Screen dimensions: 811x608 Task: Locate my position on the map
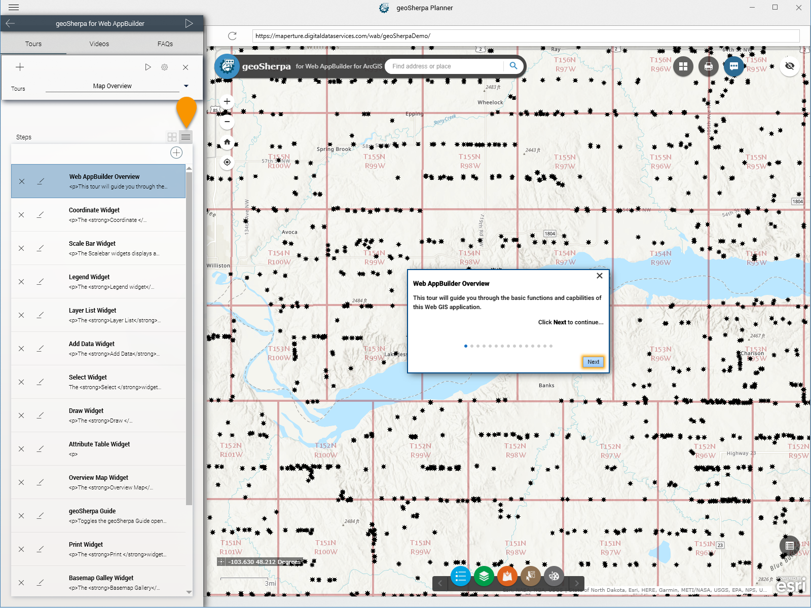click(x=227, y=162)
